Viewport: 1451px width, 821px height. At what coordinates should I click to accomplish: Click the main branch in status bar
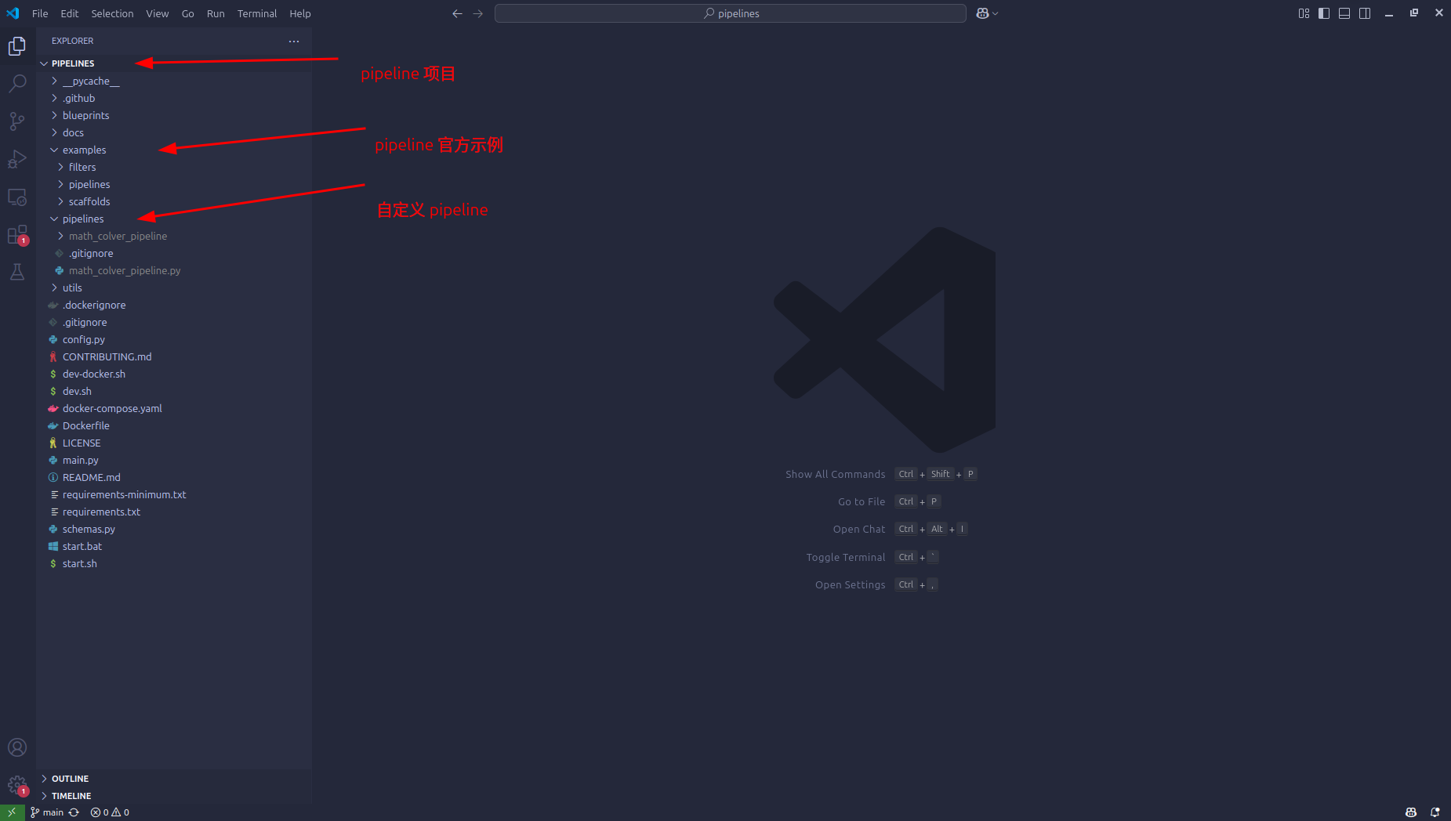click(x=47, y=812)
